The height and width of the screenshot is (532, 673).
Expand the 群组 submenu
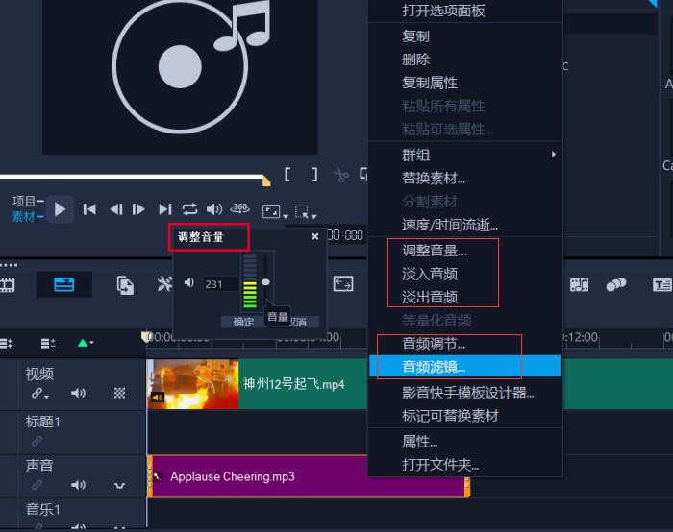pos(465,155)
